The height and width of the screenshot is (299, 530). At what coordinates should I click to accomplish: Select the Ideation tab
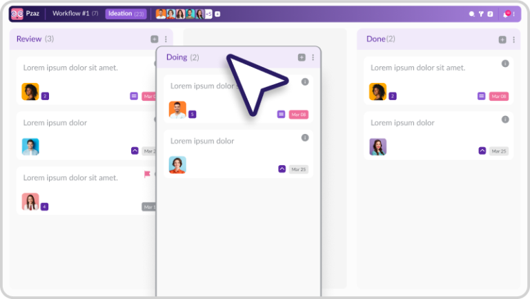[126, 14]
